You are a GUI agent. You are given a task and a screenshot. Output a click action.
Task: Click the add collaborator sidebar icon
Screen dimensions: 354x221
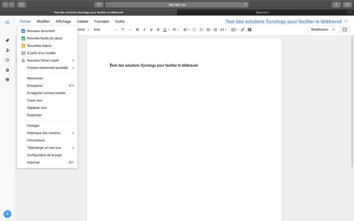[x=7, y=50]
